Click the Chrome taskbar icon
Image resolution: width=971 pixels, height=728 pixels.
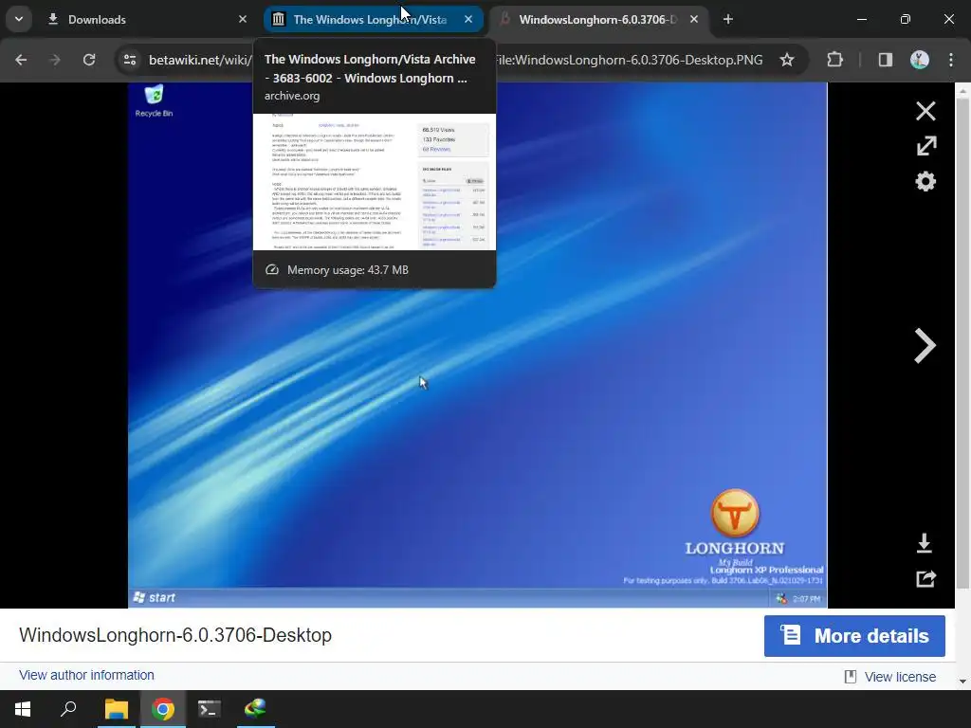(x=163, y=709)
